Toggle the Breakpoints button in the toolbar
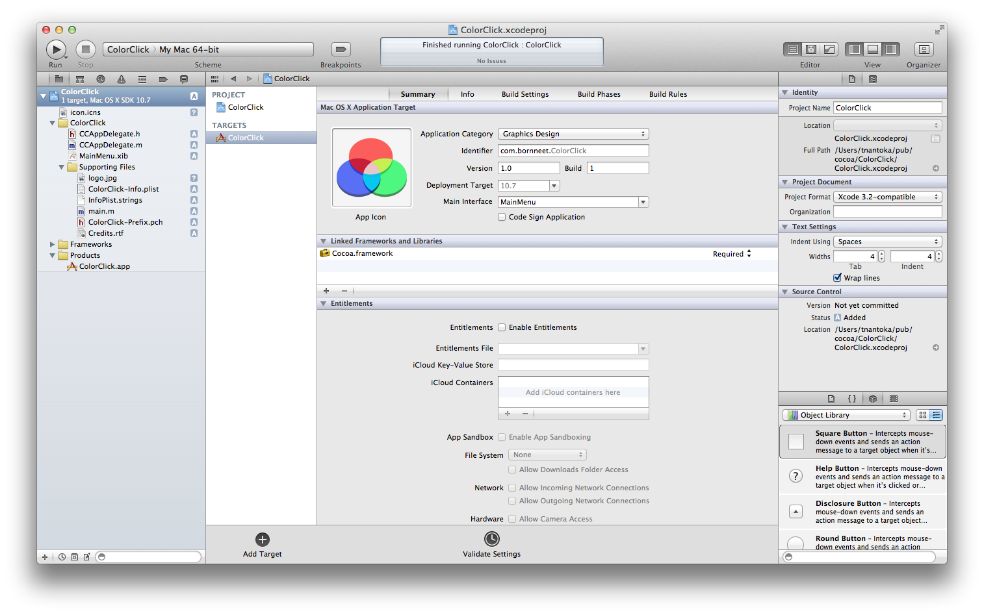Image resolution: width=984 pixels, height=615 pixels. point(341,49)
